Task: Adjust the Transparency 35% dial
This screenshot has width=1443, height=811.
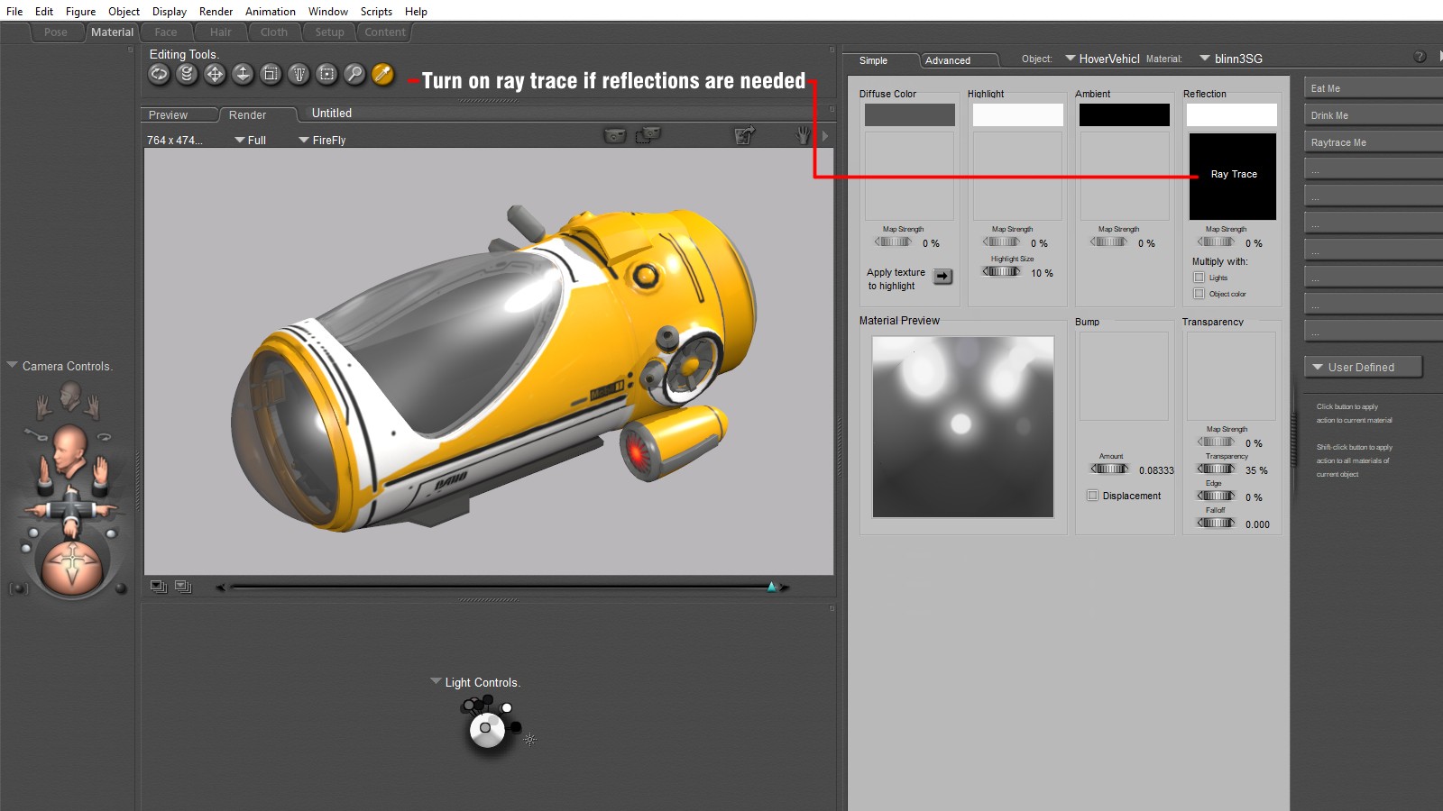Action: (1217, 469)
